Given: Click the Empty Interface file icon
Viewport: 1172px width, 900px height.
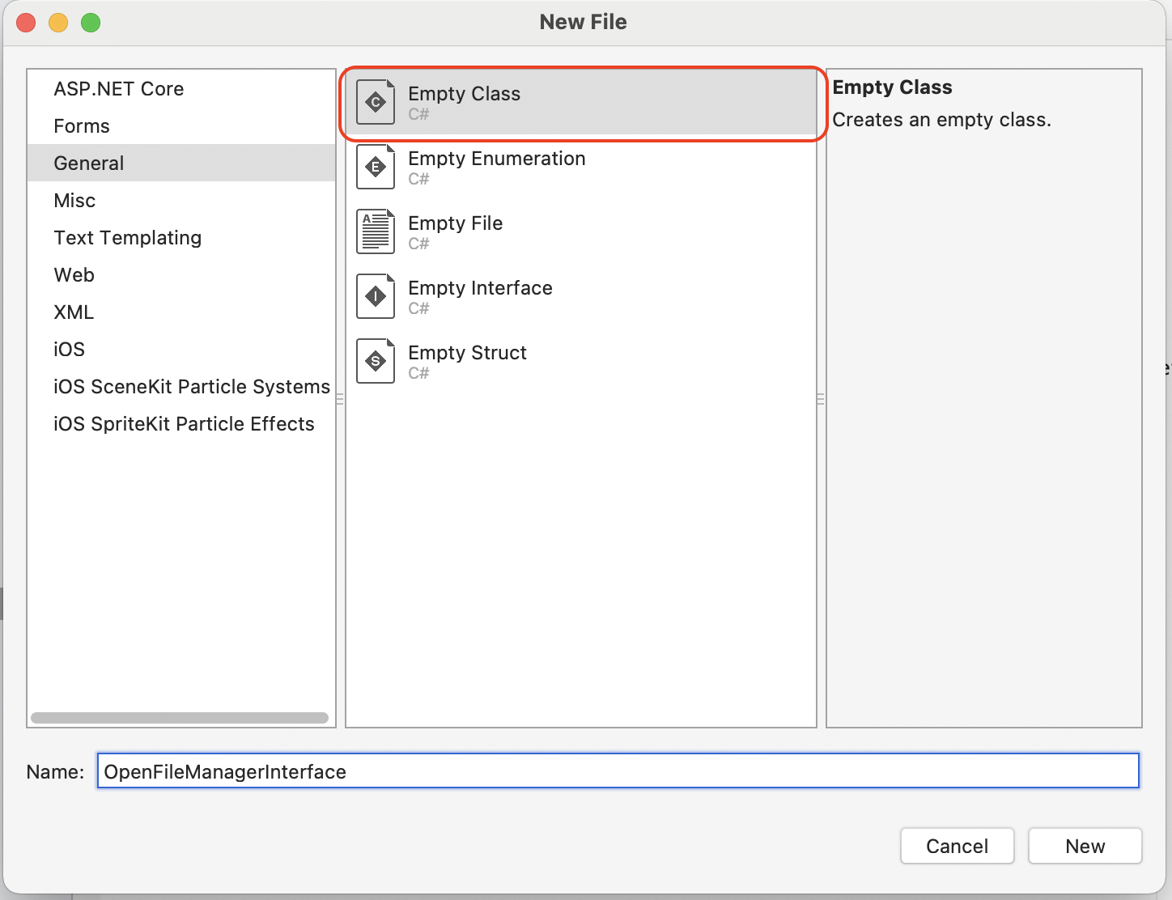Looking at the screenshot, I should [376, 296].
